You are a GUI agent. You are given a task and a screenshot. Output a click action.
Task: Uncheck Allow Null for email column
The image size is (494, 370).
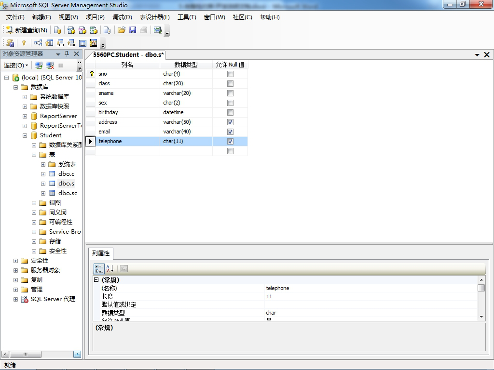pos(230,132)
